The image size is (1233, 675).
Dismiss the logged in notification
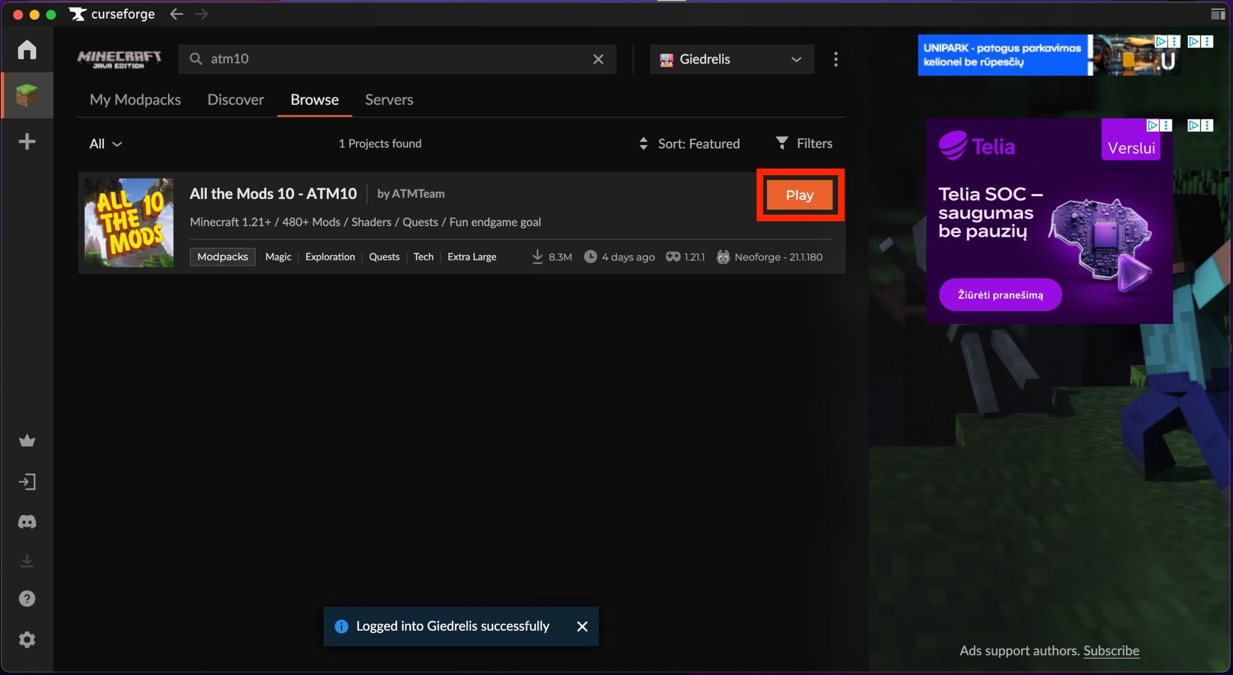pyautogui.click(x=582, y=626)
